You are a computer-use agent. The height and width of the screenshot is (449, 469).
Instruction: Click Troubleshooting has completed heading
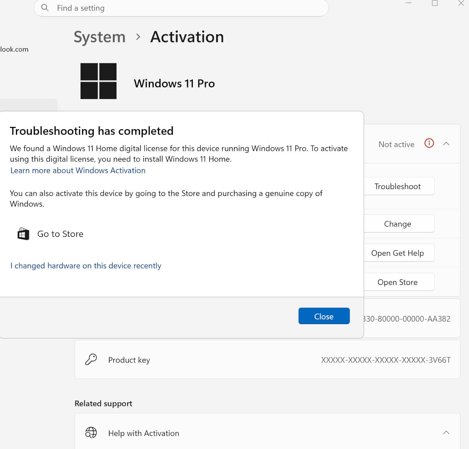coord(92,131)
